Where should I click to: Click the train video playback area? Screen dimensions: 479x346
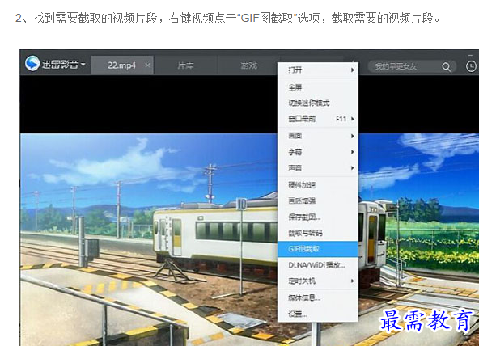tap(149, 239)
